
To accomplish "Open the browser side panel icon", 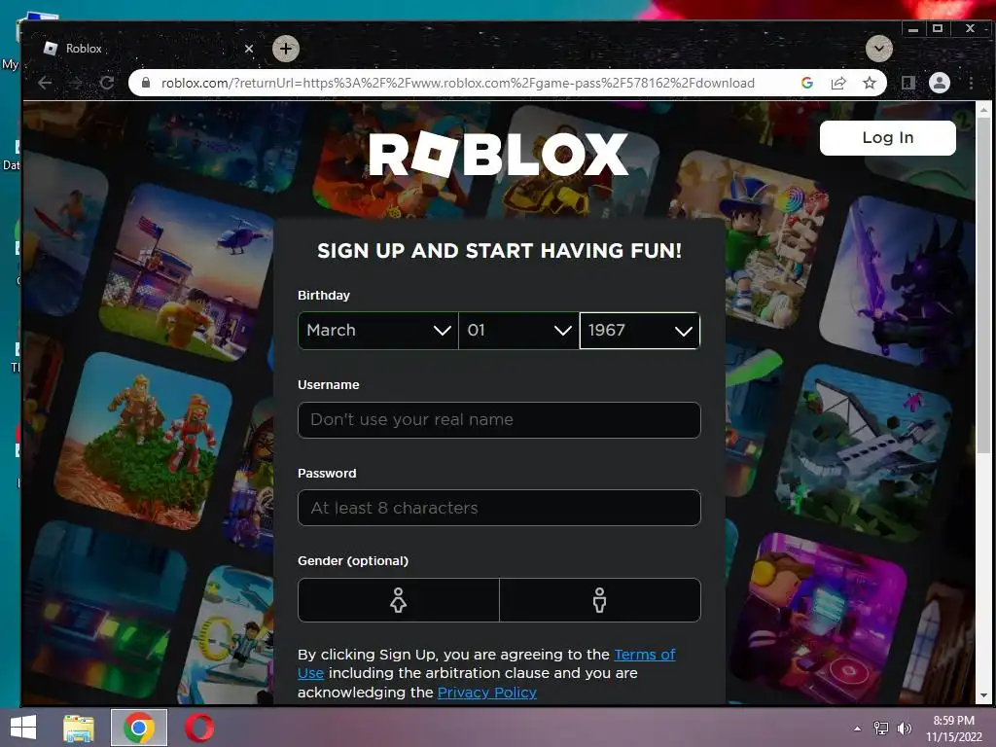I will (908, 83).
